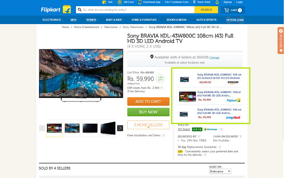Click the 24x7 Customer Care link
This screenshot has height=178, width=284.
177,2
